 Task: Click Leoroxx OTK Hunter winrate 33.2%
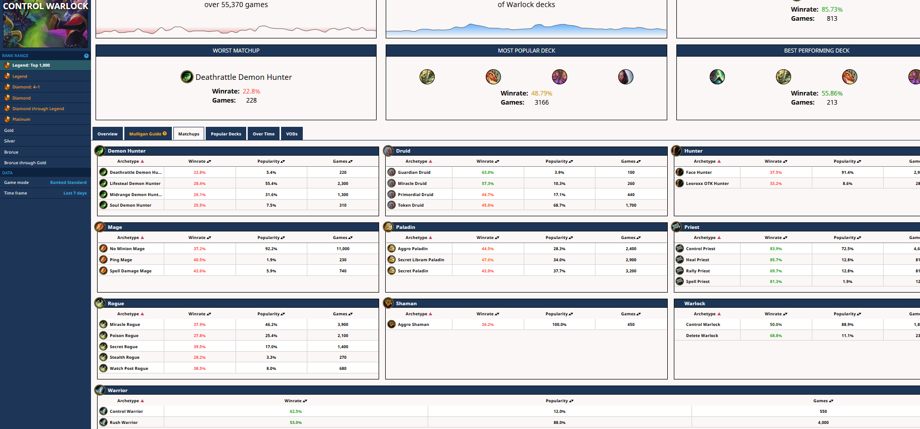(x=775, y=183)
